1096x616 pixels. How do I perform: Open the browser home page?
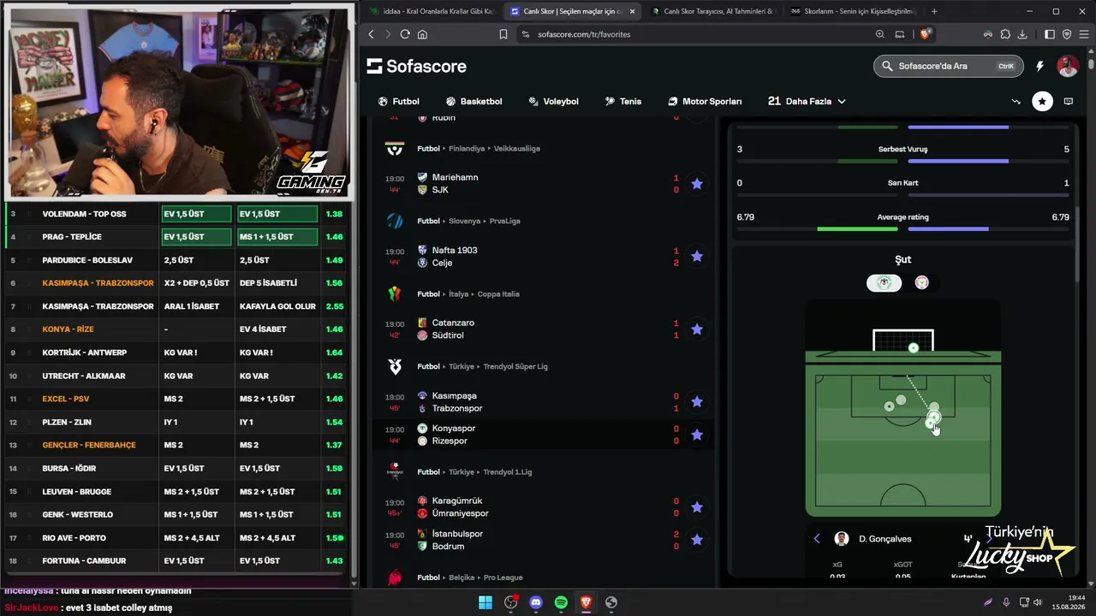[422, 34]
